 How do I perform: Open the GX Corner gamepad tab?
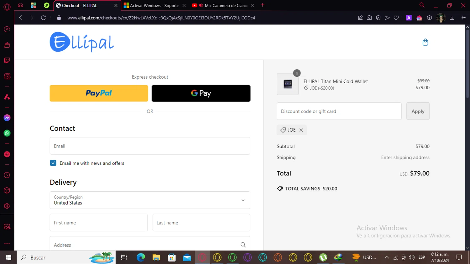point(20,5)
